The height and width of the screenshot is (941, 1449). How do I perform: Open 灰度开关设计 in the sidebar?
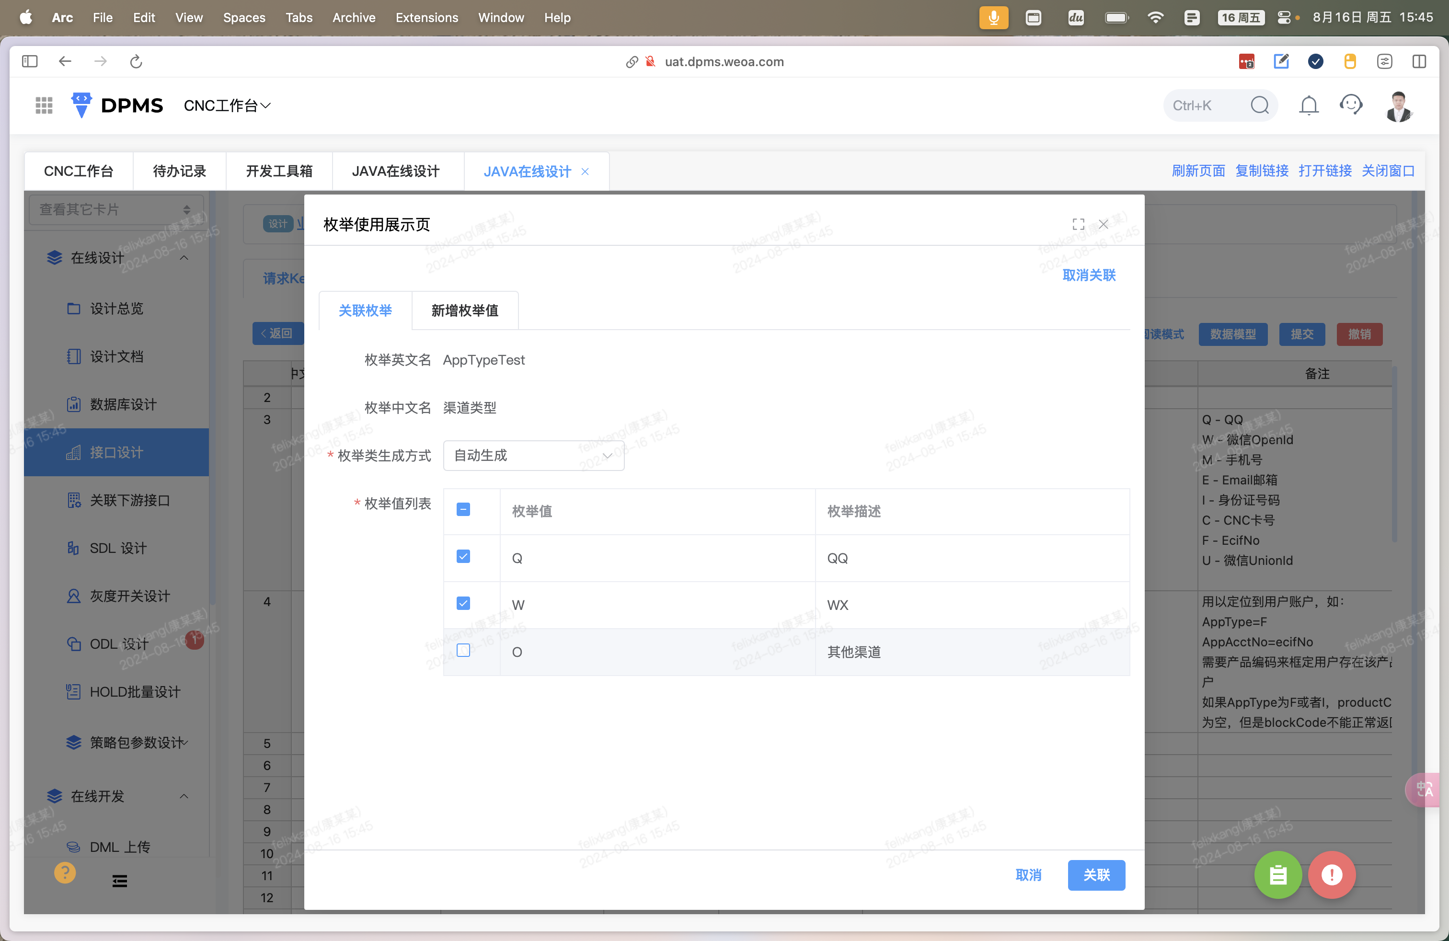tap(117, 596)
